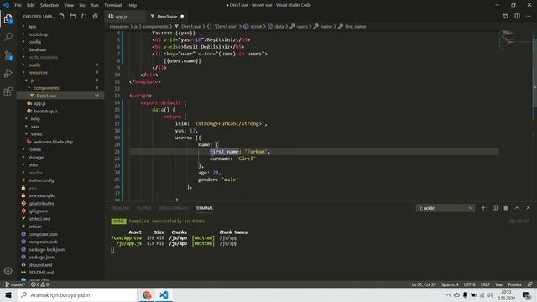The image size is (537, 302).
Task: Open the Terminal menu
Action: point(112,5)
